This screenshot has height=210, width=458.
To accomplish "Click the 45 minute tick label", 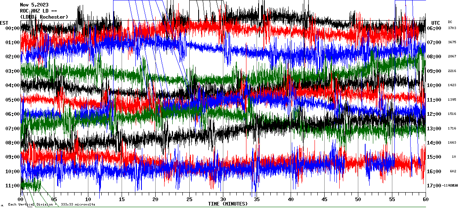I will pyautogui.click(x=324, y=199).
